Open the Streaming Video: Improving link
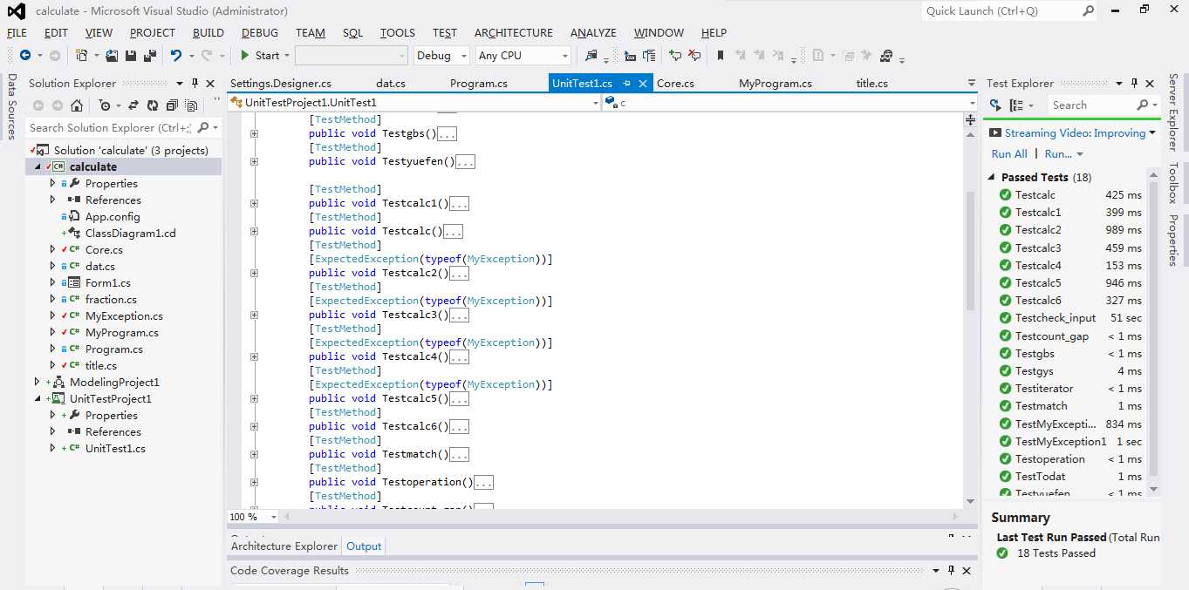Image resolution: width=1189 pixels, height=590 pixels. point(1076,133)
